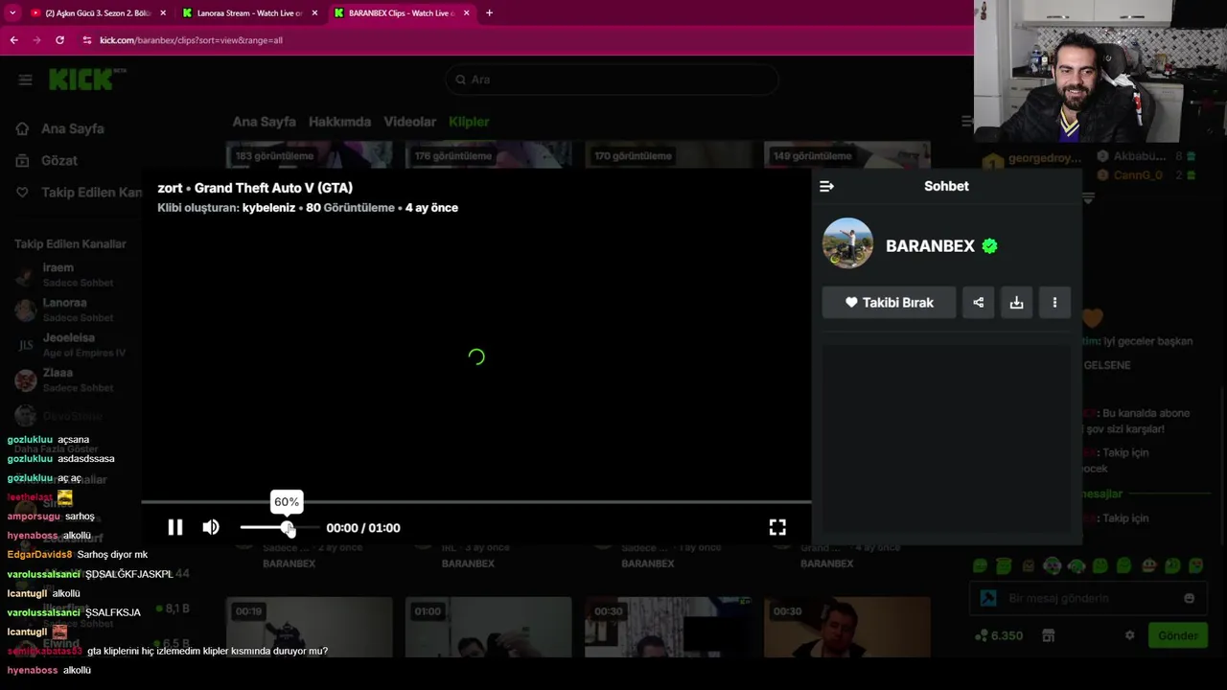Close the Lanoraa Stream browser tab
Image resolution: width=1227 pixels, height=690 pixels.
314,13
